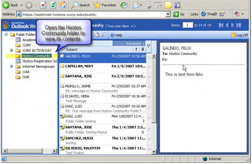Flag the MURILLO, JAIME message
252x164 pixels.
(149, 87)
